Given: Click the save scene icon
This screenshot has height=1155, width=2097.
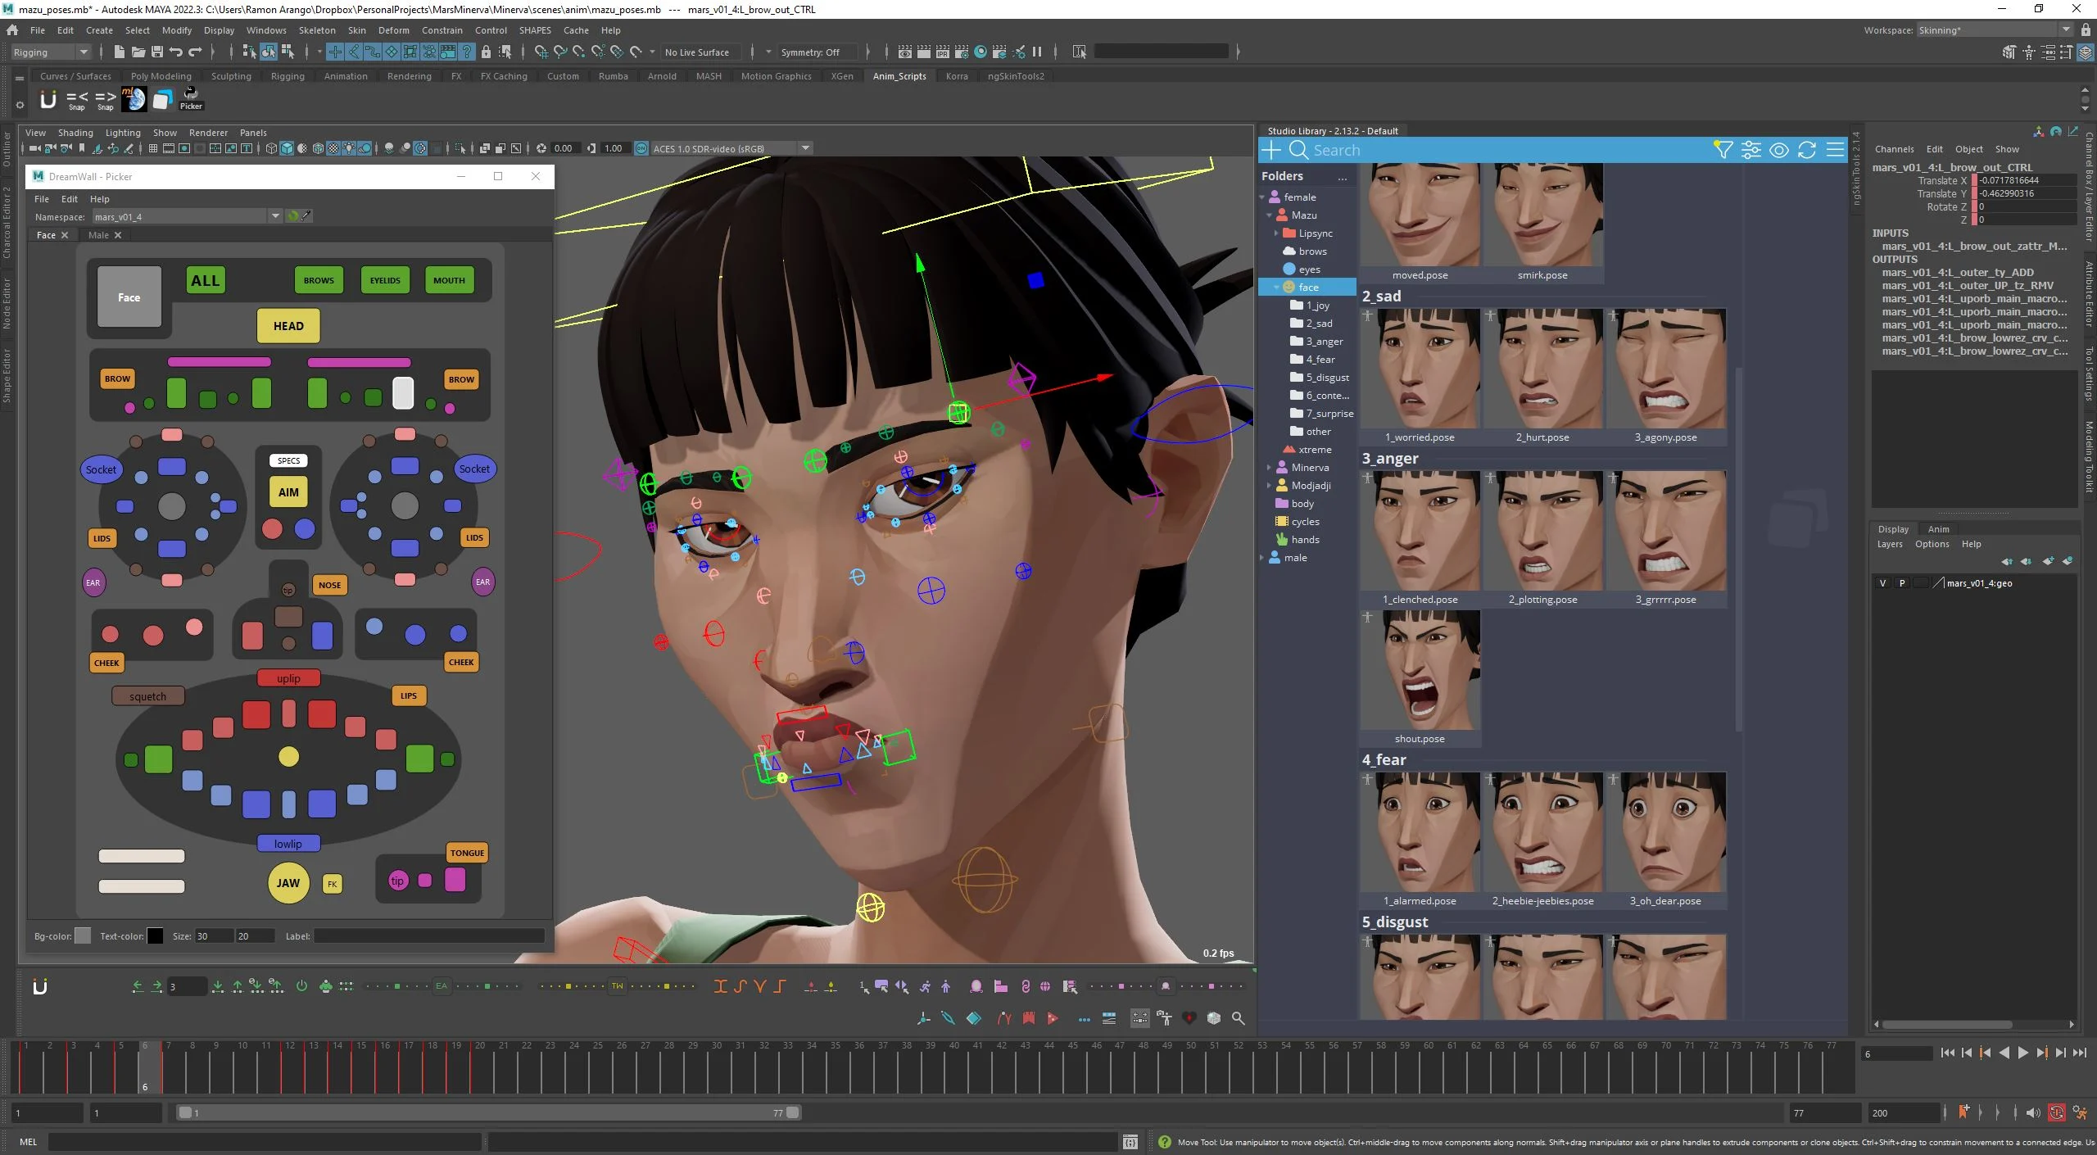Looking at the screenshot, I should [156, 52].
